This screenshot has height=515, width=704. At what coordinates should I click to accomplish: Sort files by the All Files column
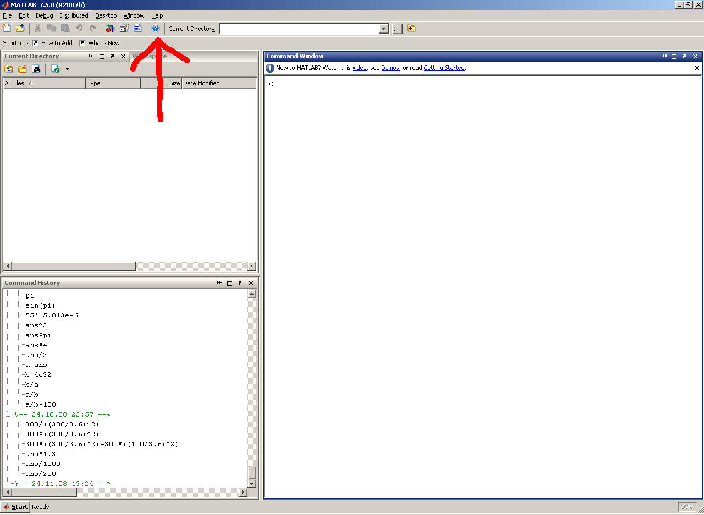[x=45, y=83]
